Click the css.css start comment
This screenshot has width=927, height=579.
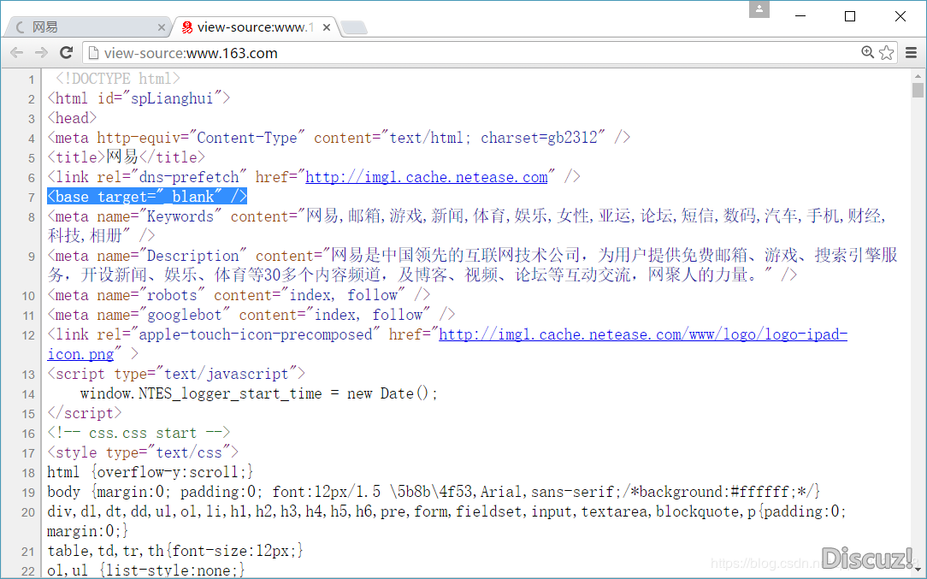139,433
